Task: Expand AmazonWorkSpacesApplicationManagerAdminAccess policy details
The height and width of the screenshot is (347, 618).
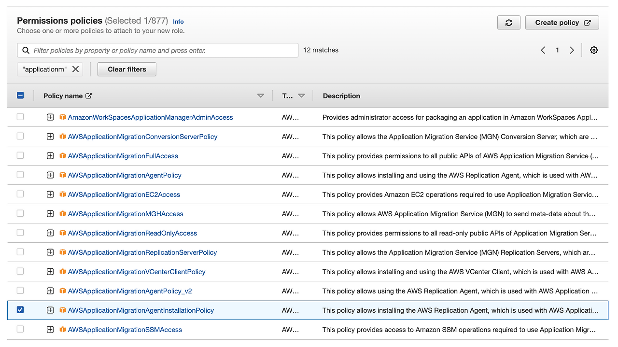Action: (x=50, y=117)
